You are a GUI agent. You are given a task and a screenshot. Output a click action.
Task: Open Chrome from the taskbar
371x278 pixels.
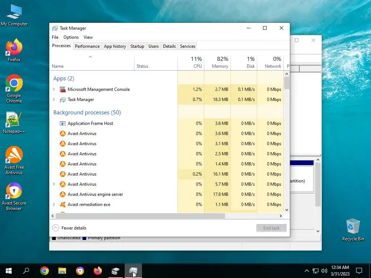(x=45, y=271)
